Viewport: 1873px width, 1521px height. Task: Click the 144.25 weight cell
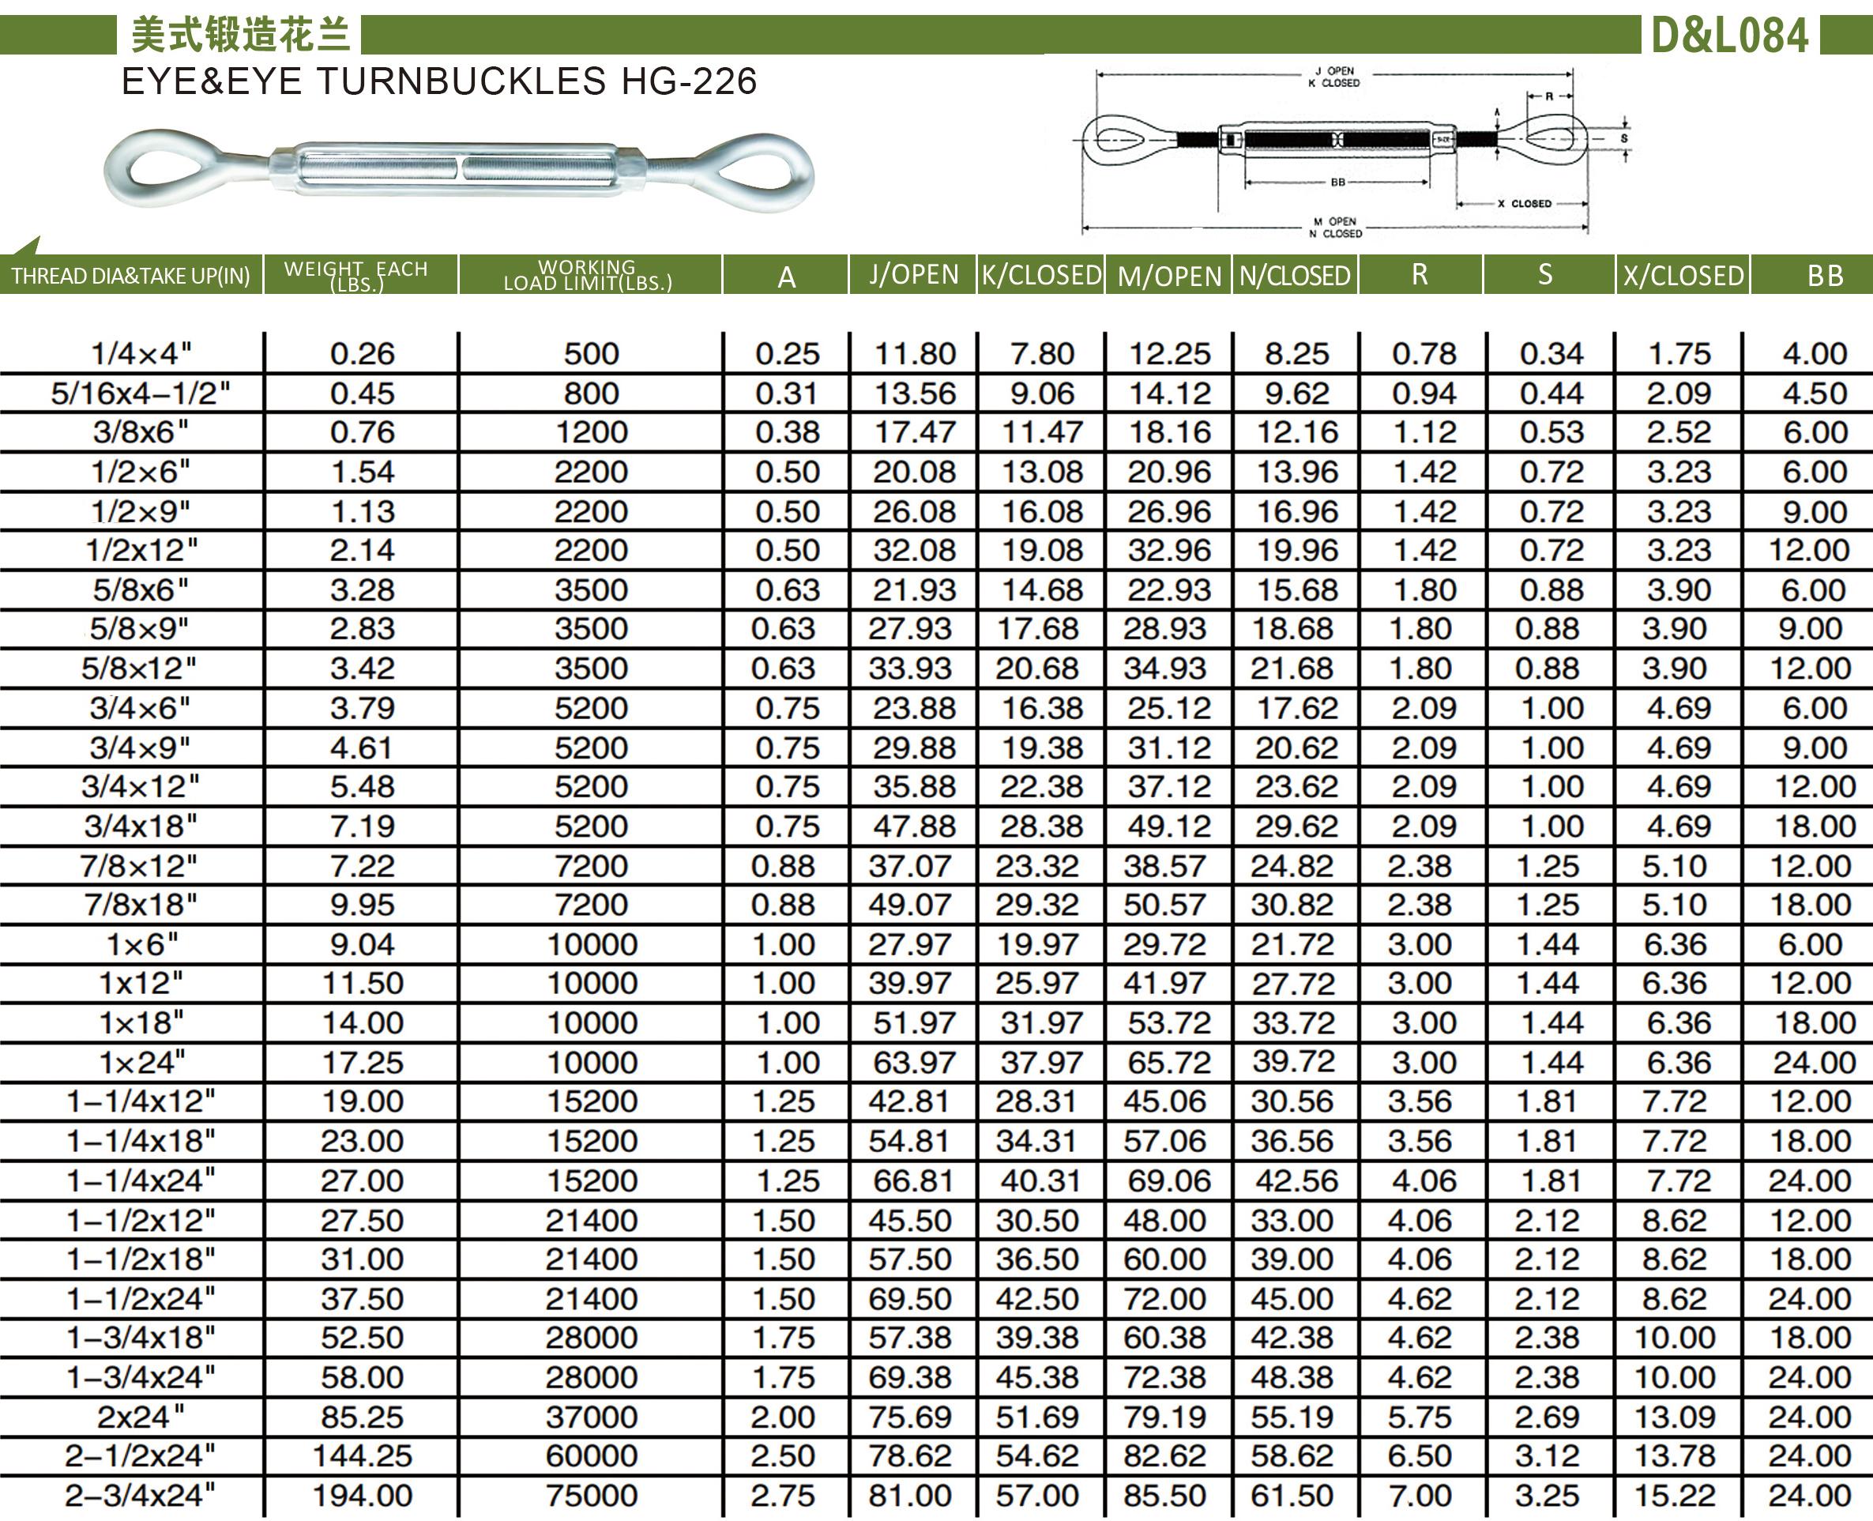(x=362, y=1456)
